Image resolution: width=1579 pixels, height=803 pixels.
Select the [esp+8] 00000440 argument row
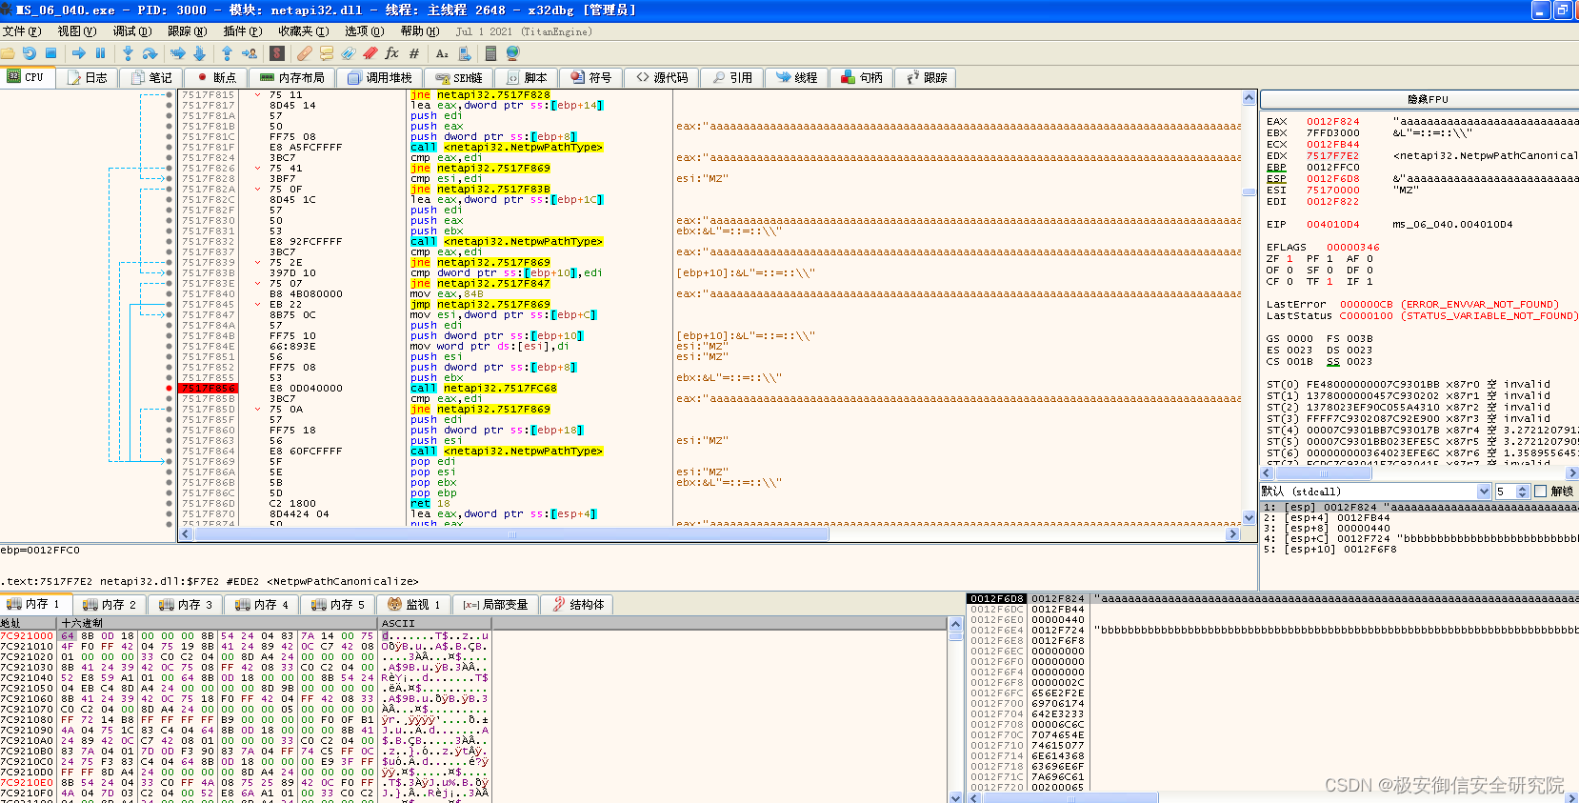tap(1419, 529)
